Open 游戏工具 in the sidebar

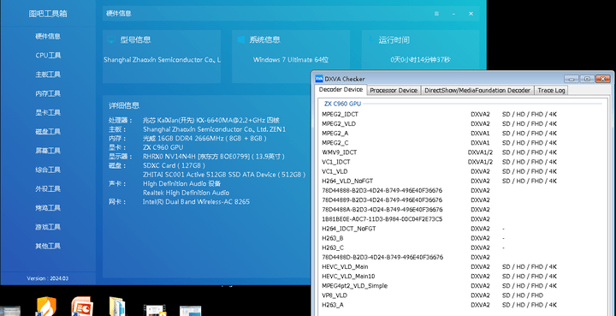[48, 227]
